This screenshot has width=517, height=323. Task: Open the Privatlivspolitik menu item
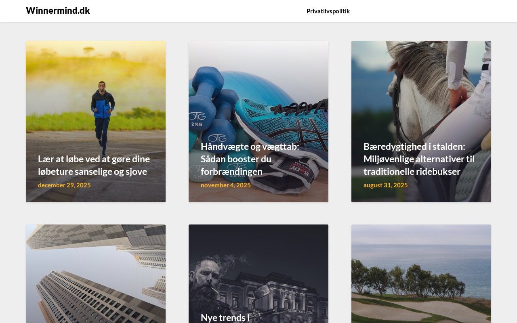tap(328, 11)
